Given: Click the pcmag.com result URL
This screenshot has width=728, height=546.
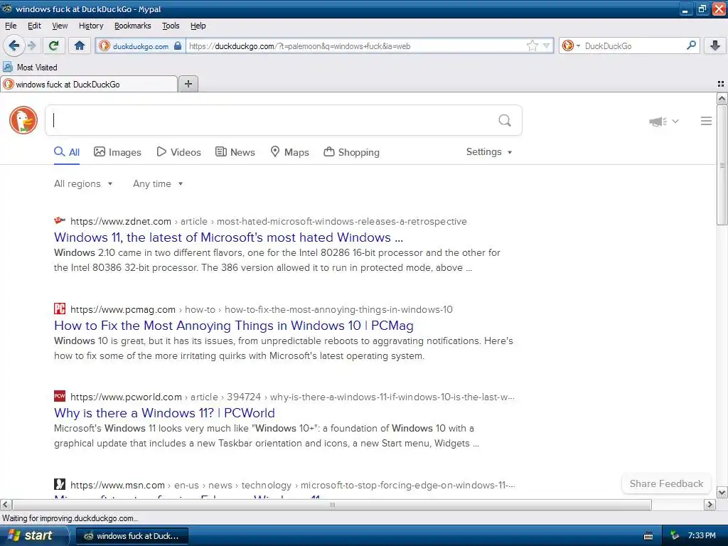Looking at the screenshot, I should point(262,309).
